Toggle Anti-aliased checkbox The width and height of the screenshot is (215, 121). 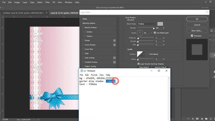tap(148, 54)
